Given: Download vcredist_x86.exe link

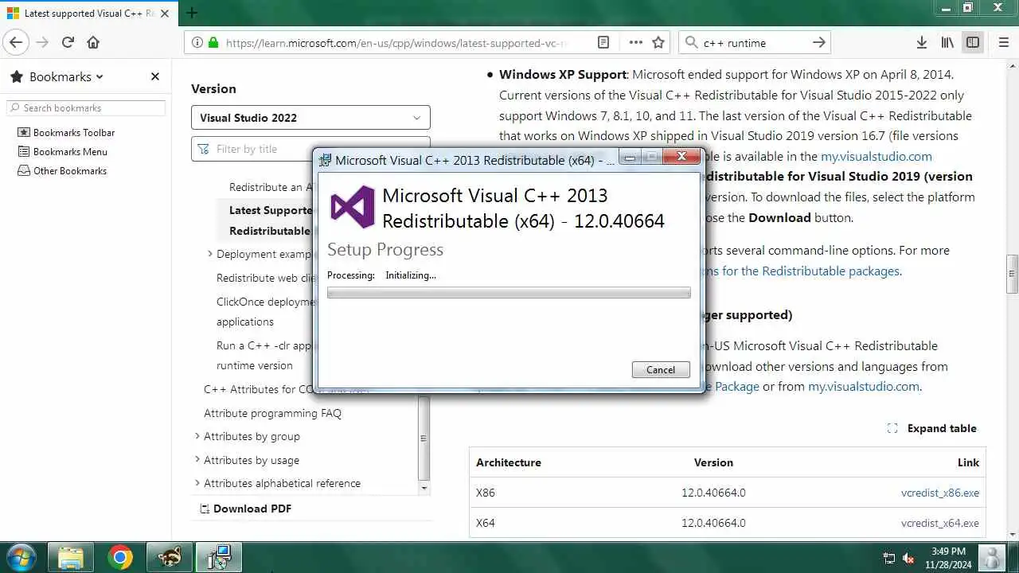Looking at the screenshot, I should (940, 493).
